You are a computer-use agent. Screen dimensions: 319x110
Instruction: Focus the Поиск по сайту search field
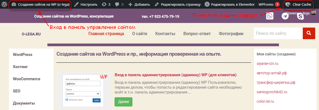tap(278, 33)
